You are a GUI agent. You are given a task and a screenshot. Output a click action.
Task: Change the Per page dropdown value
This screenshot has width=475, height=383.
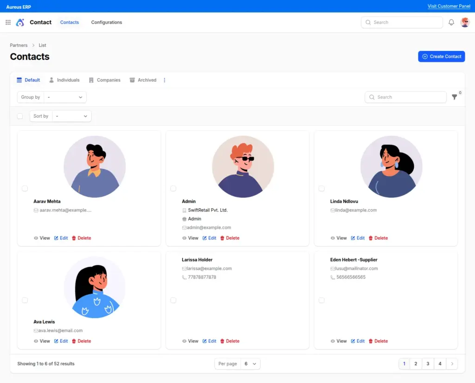(x=249, y=364)
